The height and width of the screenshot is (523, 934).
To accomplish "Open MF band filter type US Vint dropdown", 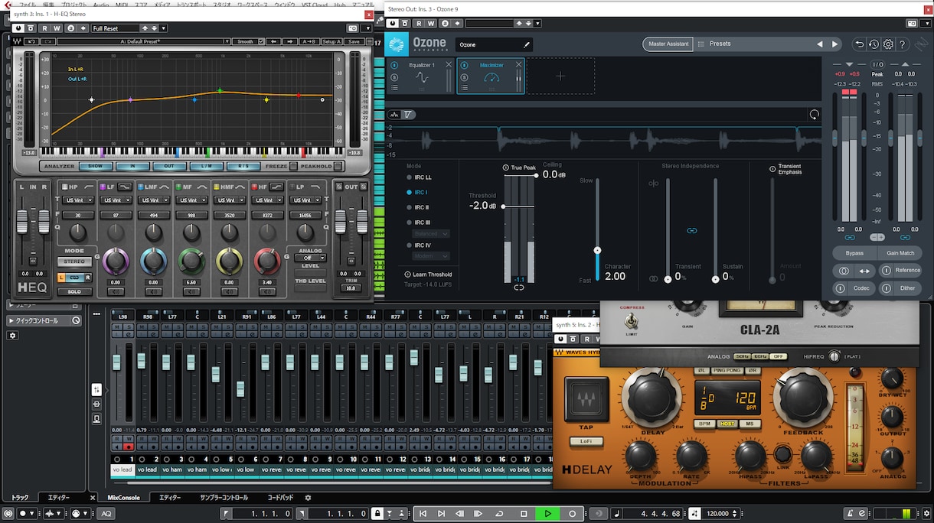I will pyautogui.click(x=191, y=200).
